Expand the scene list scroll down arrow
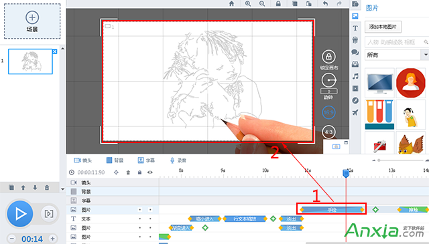The width and height of the screenshot is (429, 244). click(62, 189)
